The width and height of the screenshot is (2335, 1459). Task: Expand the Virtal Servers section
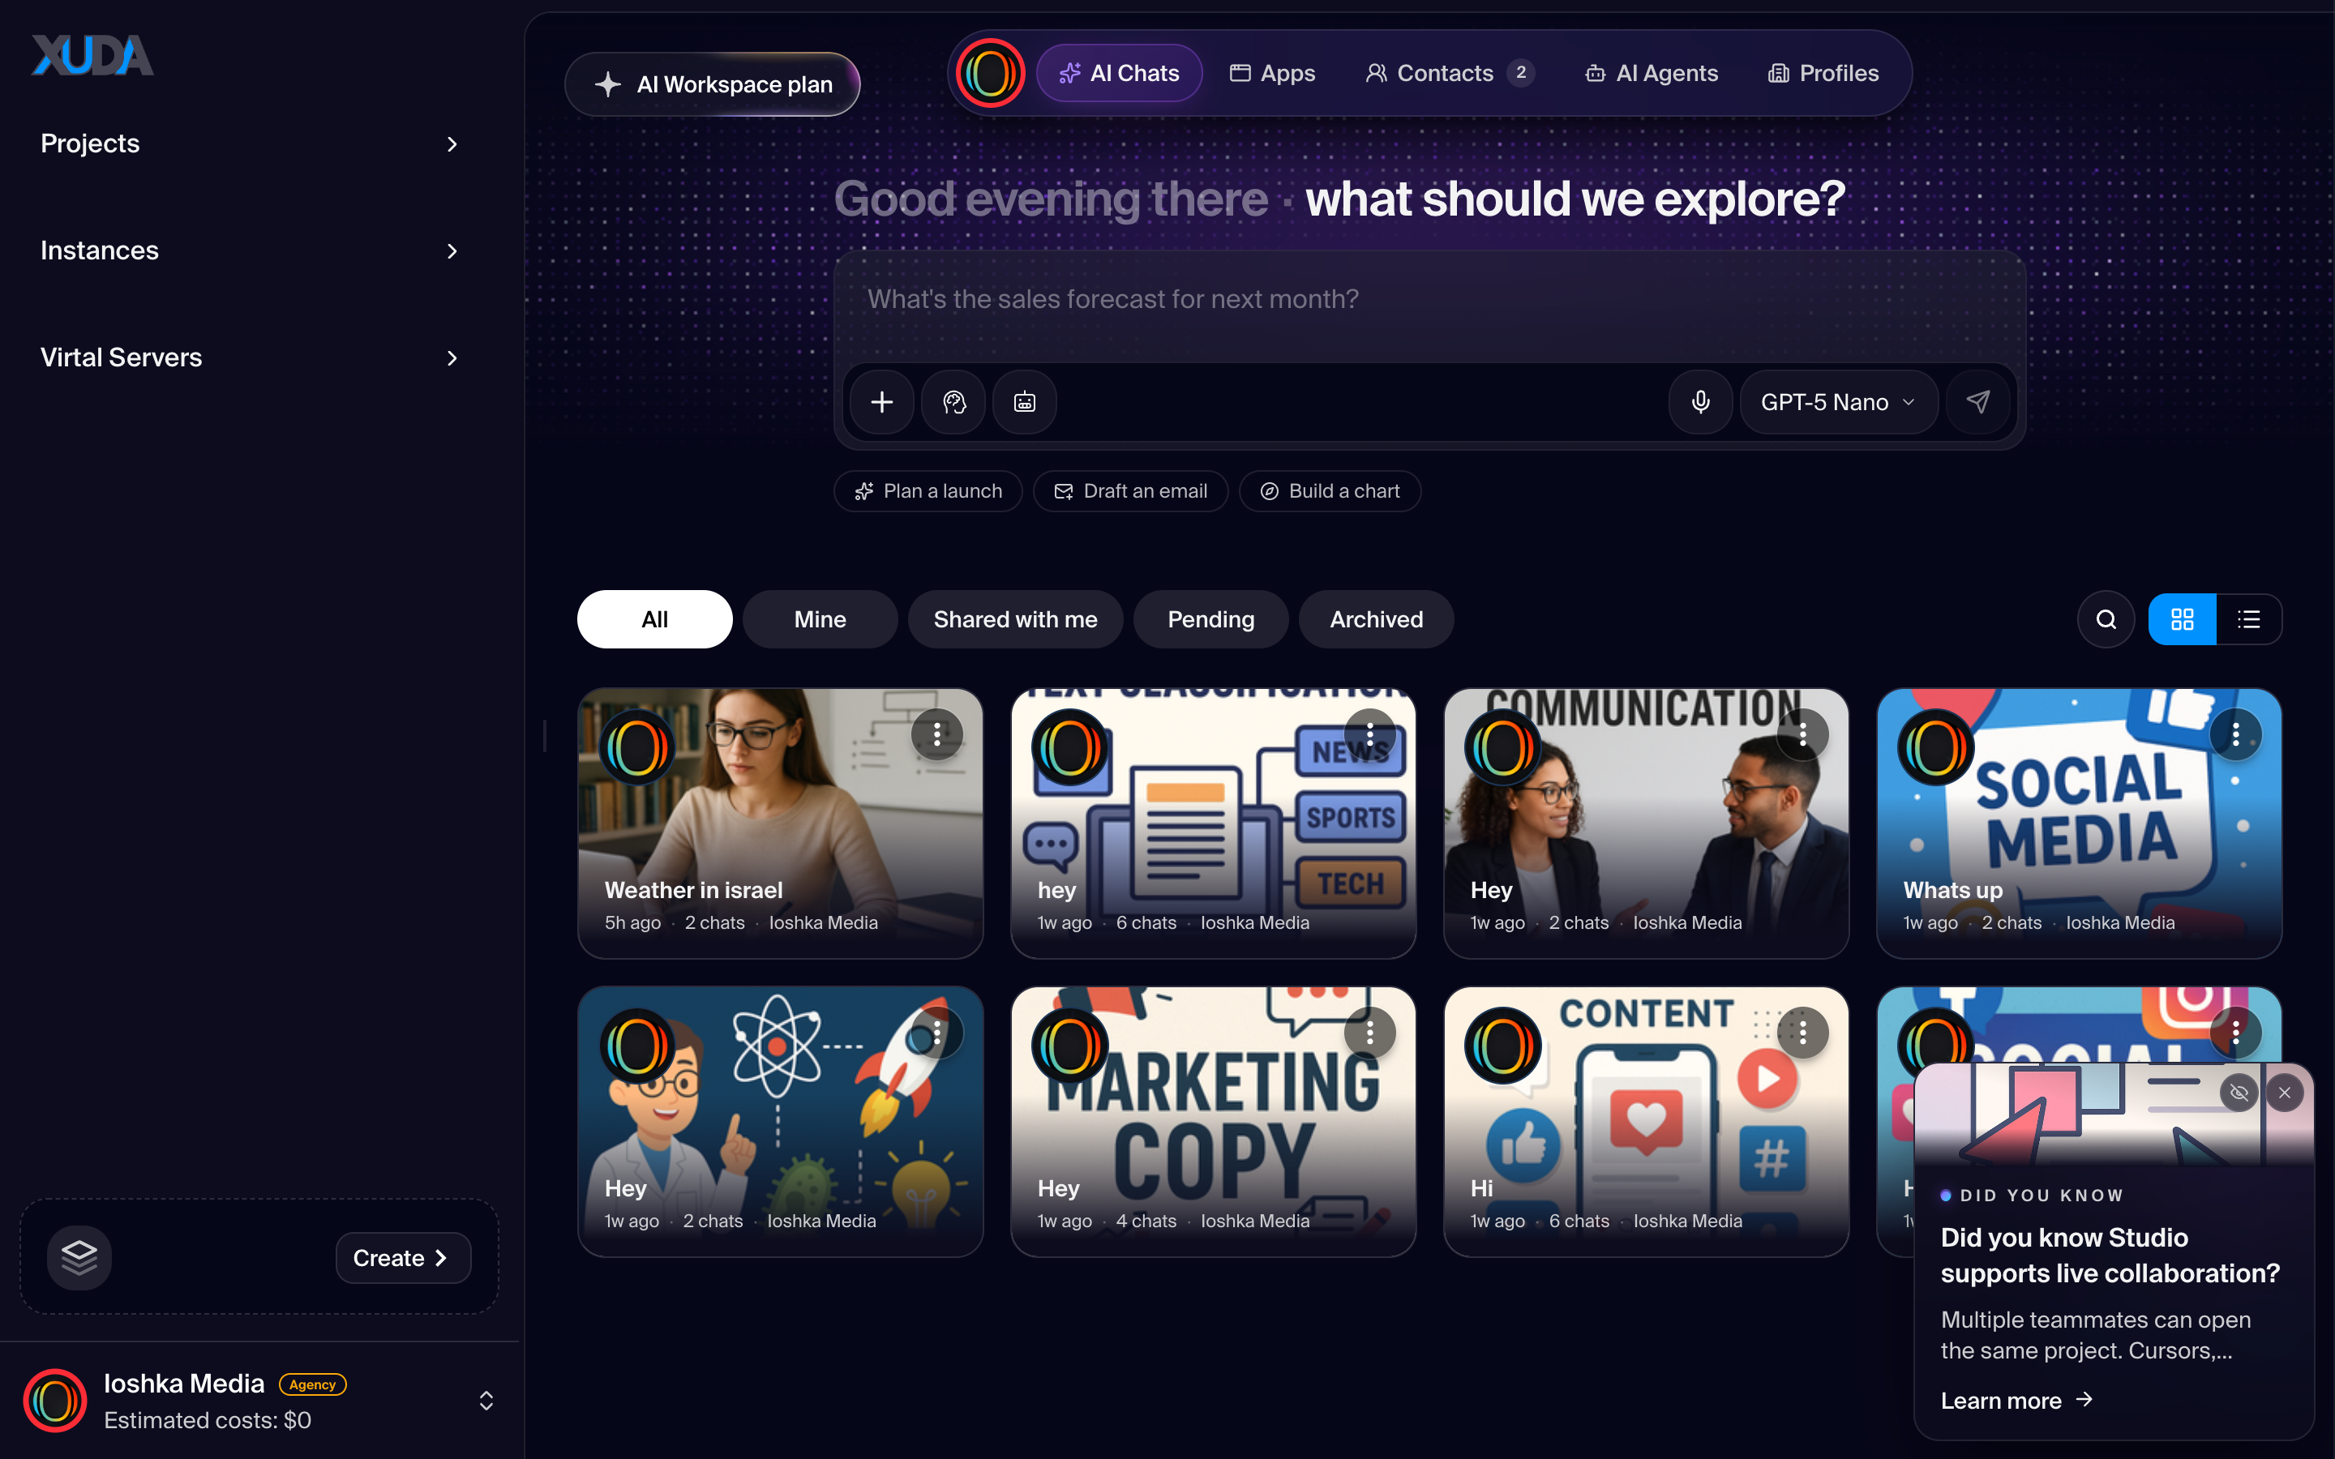pyautogui.click(x=249, y=358)
